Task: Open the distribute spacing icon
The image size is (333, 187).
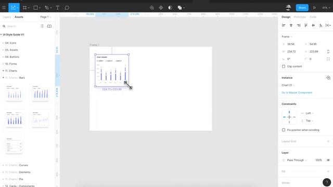Action: 328,25
